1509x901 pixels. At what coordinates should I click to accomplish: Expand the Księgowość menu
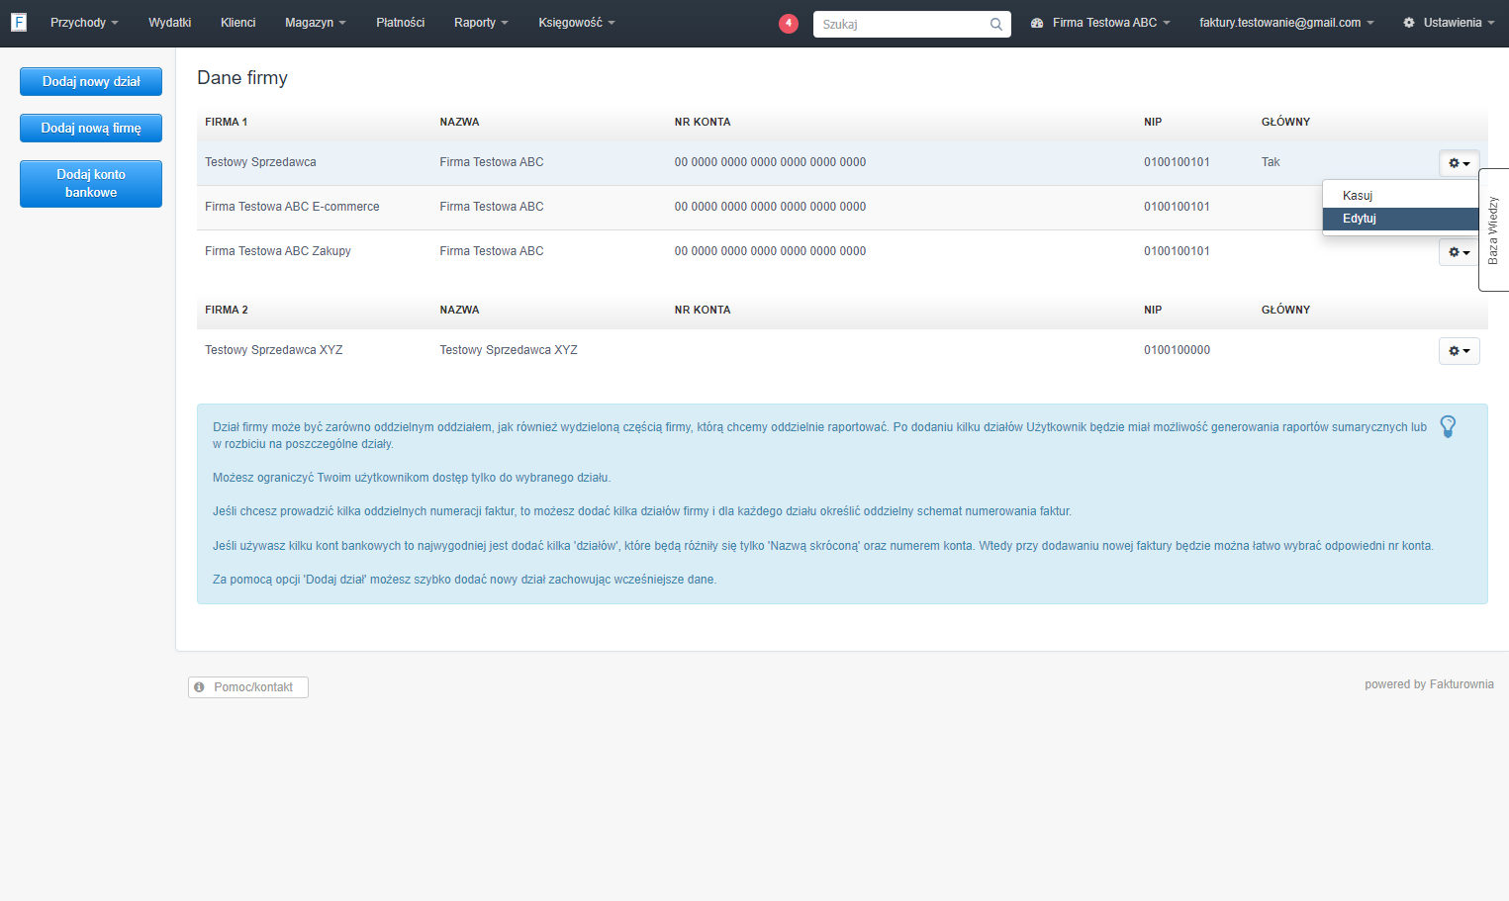[x=576, y=23]
